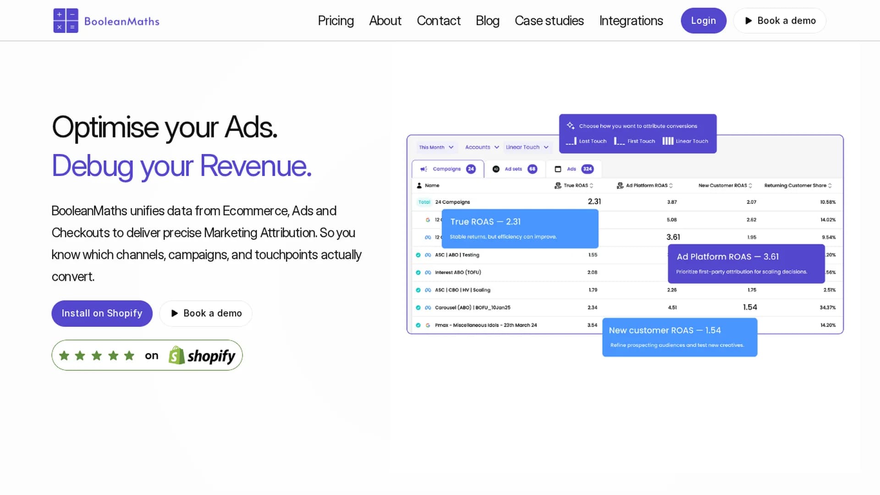The image size is (880, 495).
Task: Click the person icon beside Name column
Action: coord(419,186)
